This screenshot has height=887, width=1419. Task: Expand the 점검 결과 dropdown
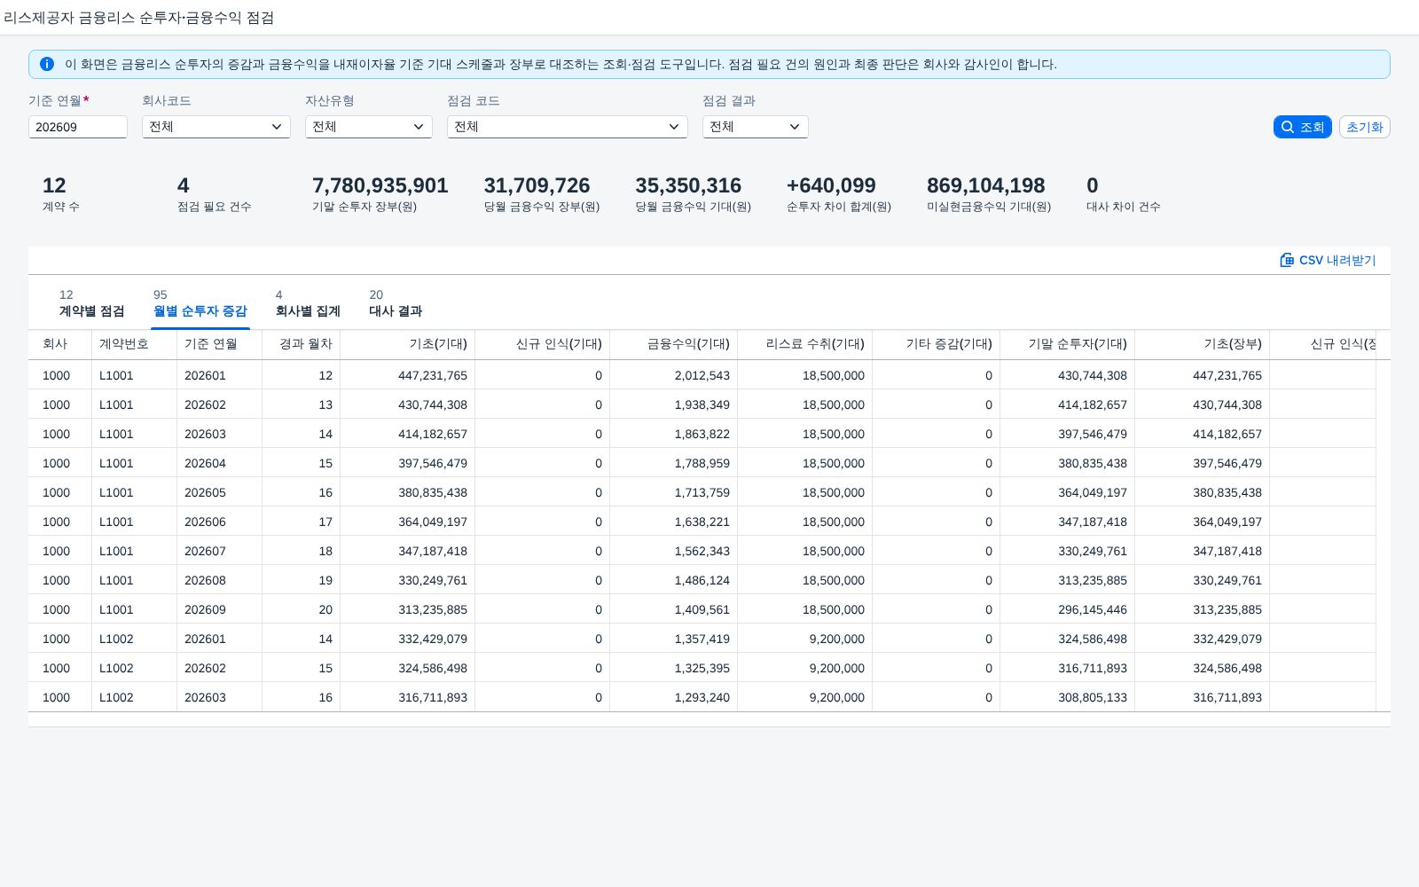(x=756, y=127)
